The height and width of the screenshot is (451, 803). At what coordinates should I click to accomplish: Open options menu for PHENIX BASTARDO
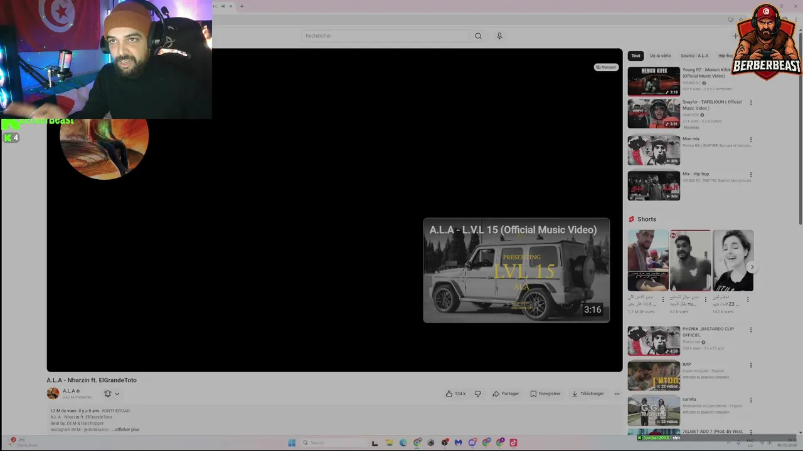pos(751,330)
